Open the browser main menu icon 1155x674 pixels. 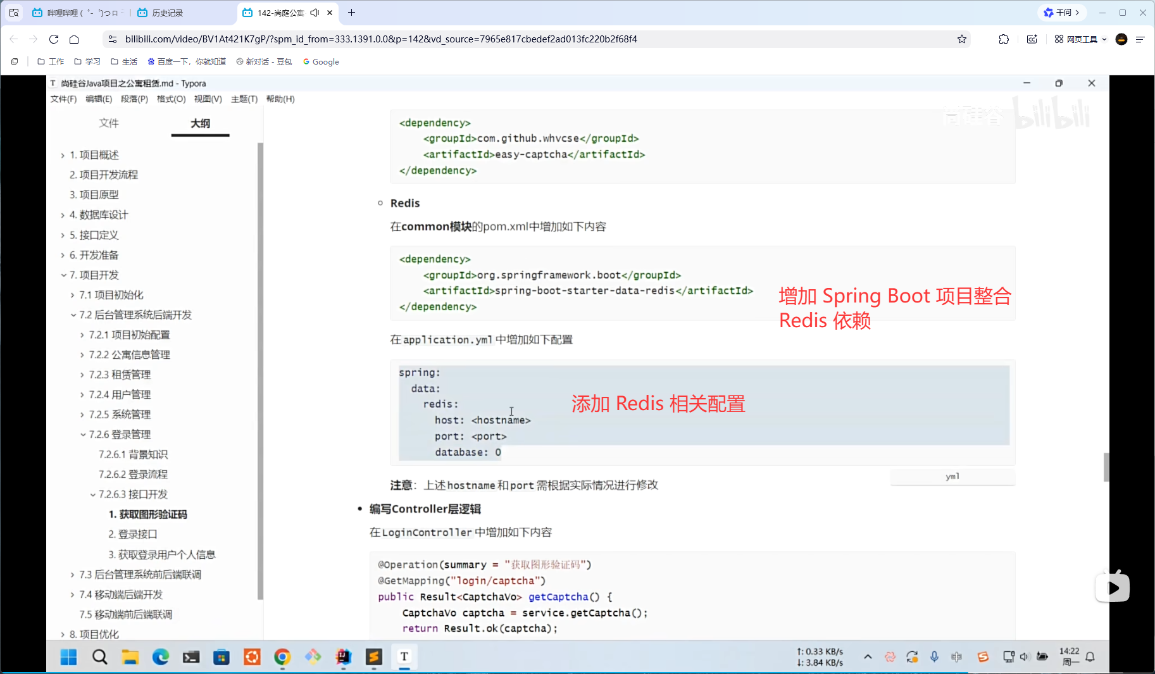pos(1140,39)
